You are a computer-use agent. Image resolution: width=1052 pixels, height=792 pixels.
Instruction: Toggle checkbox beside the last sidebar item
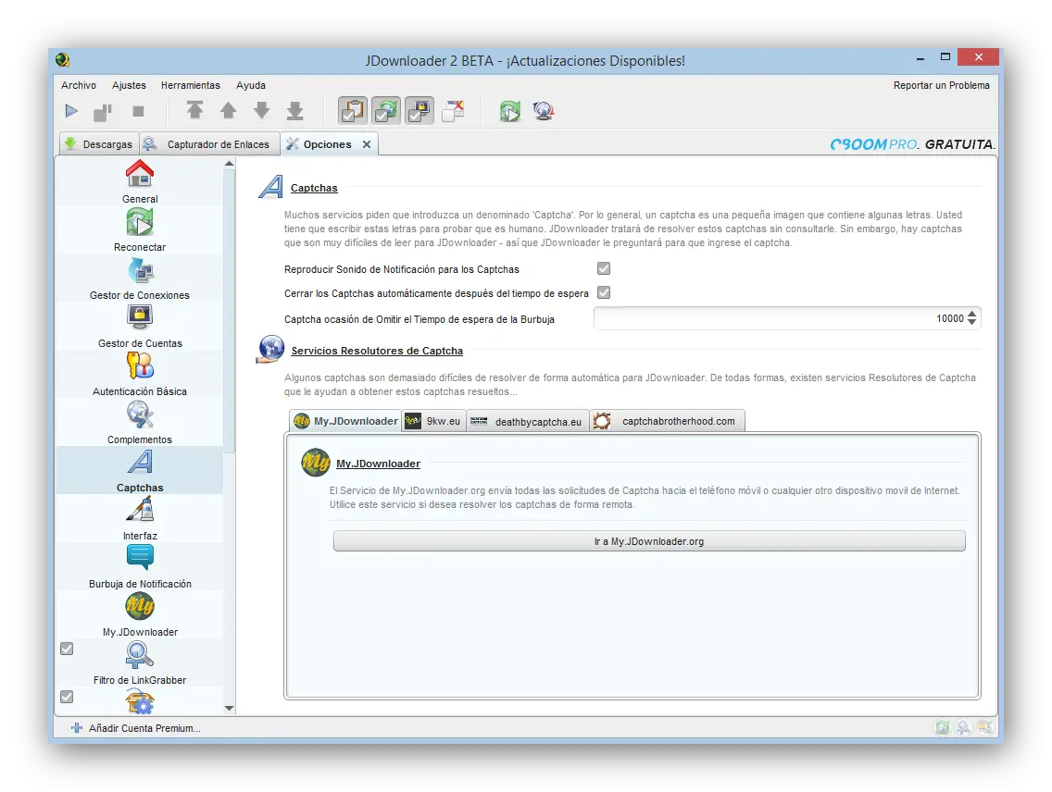coord(67,697)
